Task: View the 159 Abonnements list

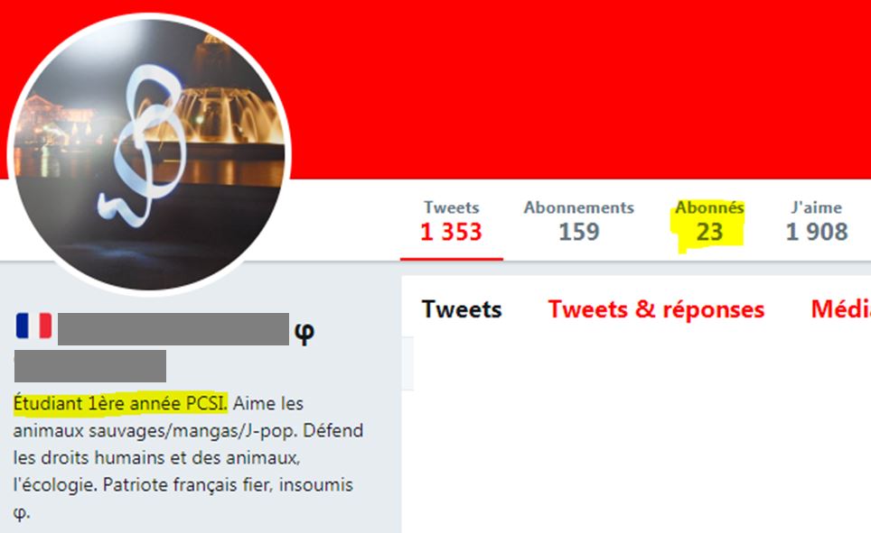Action: [579, 223]
